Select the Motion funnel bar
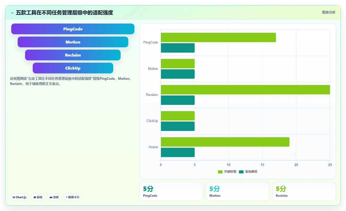Screen dimensions: 346x211 pyautogui.click(x=73, y=42)
